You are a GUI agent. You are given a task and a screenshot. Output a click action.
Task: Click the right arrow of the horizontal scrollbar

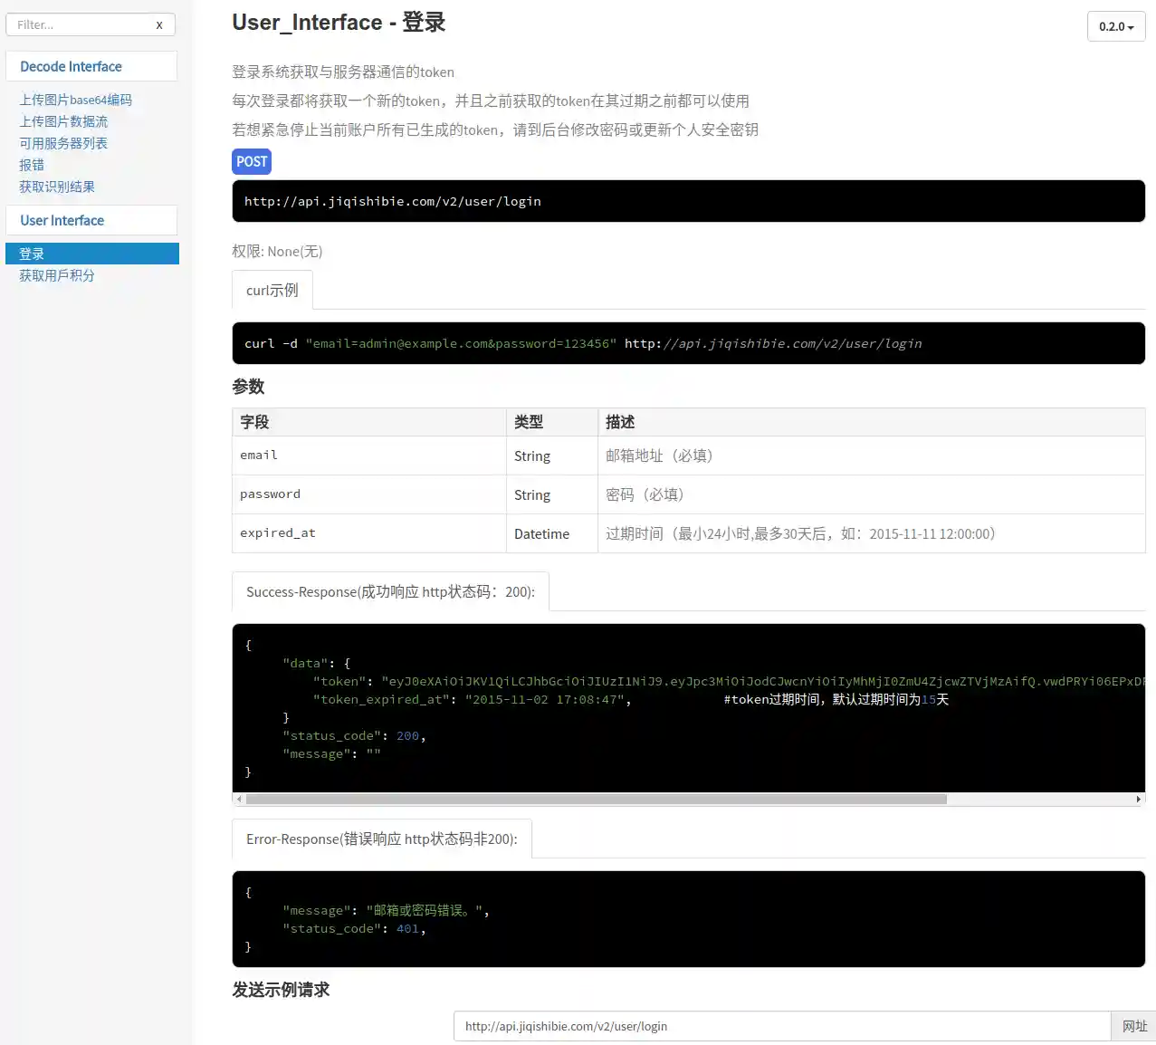tap(1138, 800)
